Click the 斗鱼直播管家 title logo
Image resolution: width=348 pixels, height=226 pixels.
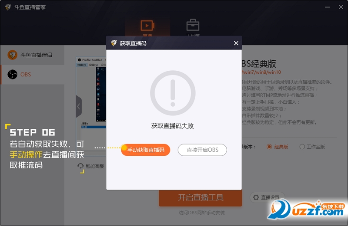[x=8, y=7]
